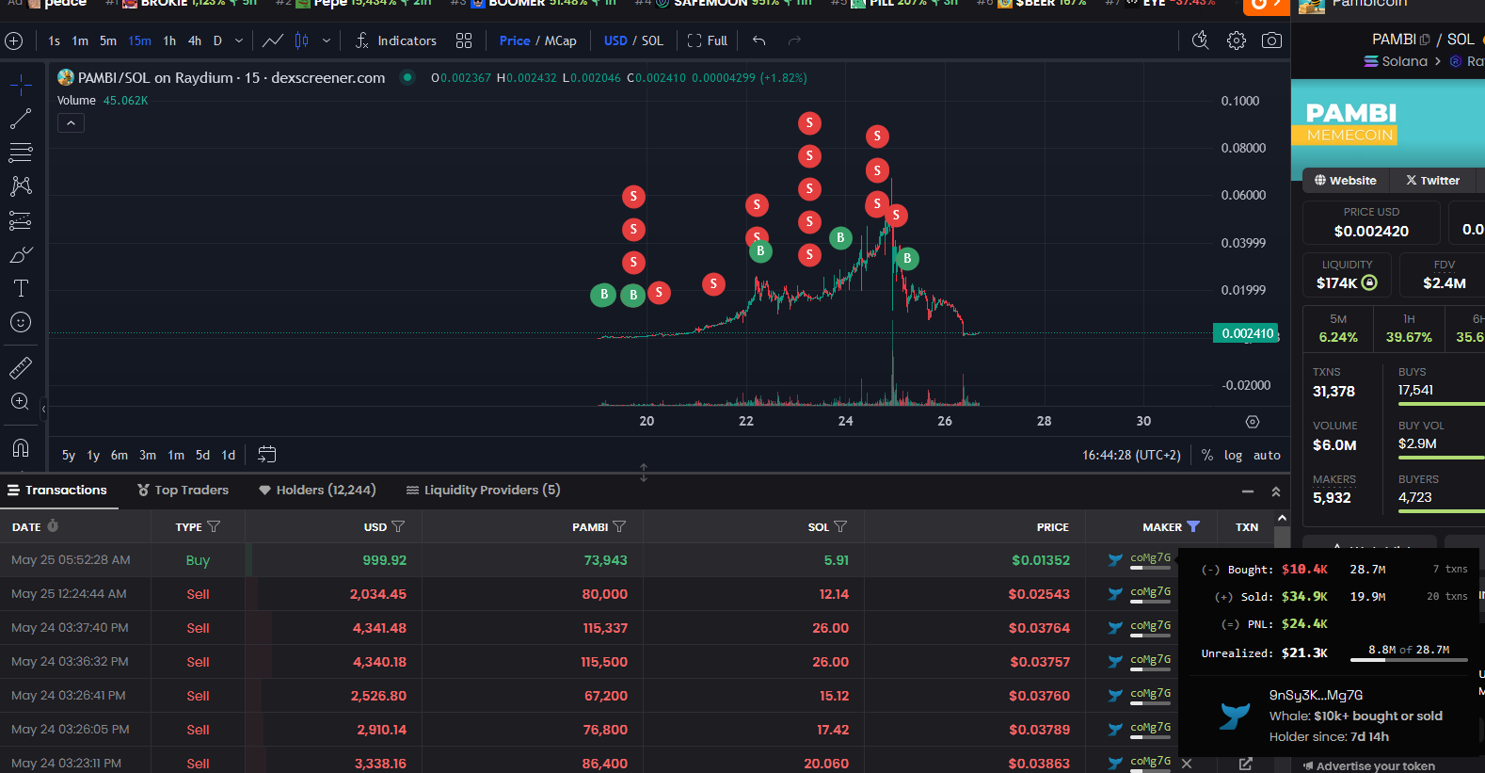Activate the zoom in tool
The width and height of the screenshot is (1485, 773).
point(21,402)
